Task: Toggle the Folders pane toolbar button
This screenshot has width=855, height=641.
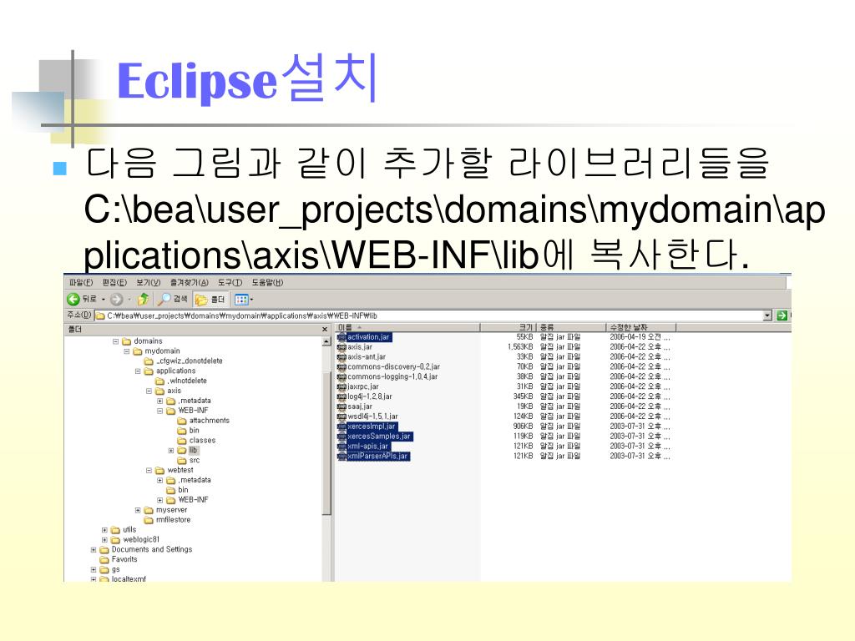Action: (x=210, y=300)
